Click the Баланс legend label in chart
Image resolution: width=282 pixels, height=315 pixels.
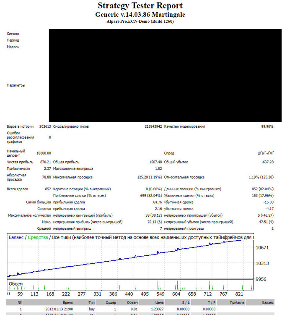pyautogui.click(x=16, y=237)
